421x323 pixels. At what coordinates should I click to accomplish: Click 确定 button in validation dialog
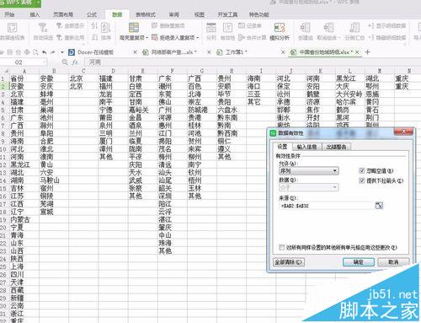click(359, 262)
